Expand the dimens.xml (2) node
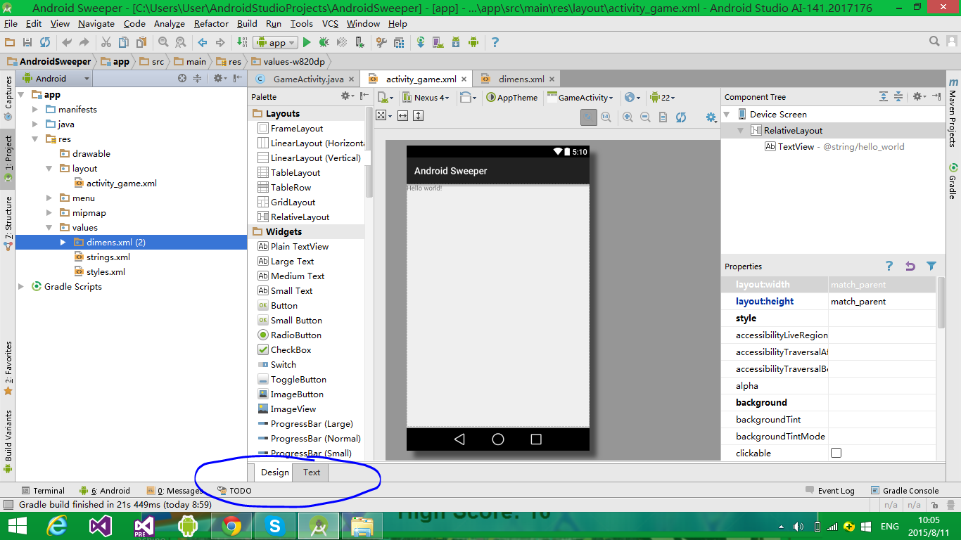961x540 pixels. point(63,243)
